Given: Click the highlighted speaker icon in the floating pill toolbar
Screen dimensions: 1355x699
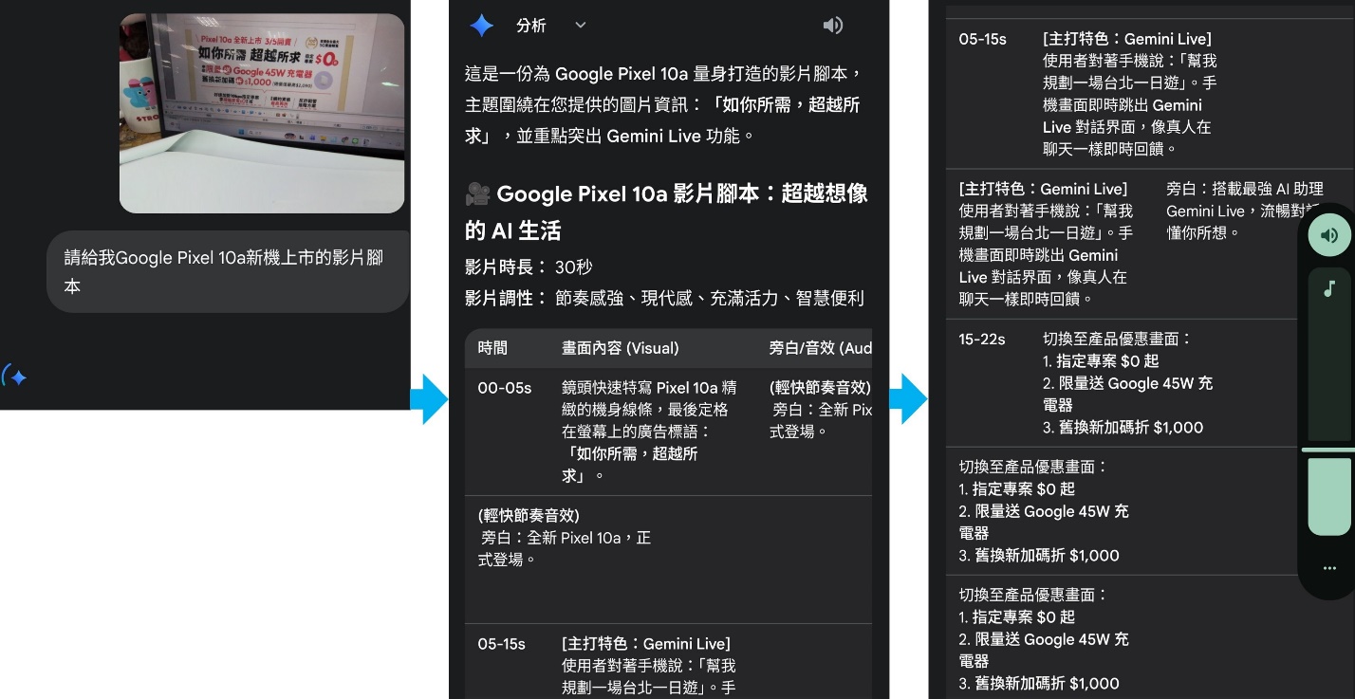Looking at the screenshot, I should (1329, 234).
